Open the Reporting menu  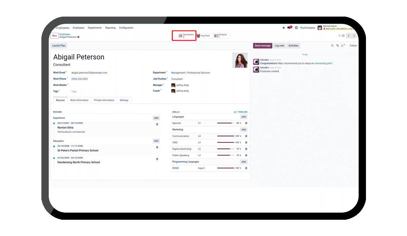[110, 28]
